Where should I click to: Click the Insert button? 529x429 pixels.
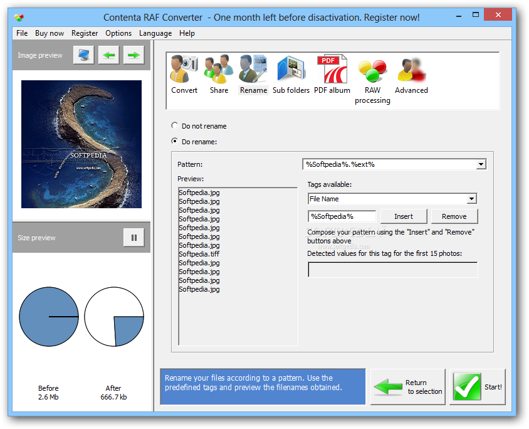[x=404, y=216]
